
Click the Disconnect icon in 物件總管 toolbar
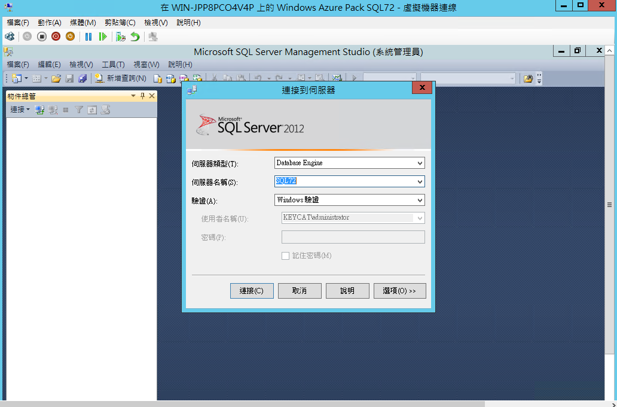(53, 110)
